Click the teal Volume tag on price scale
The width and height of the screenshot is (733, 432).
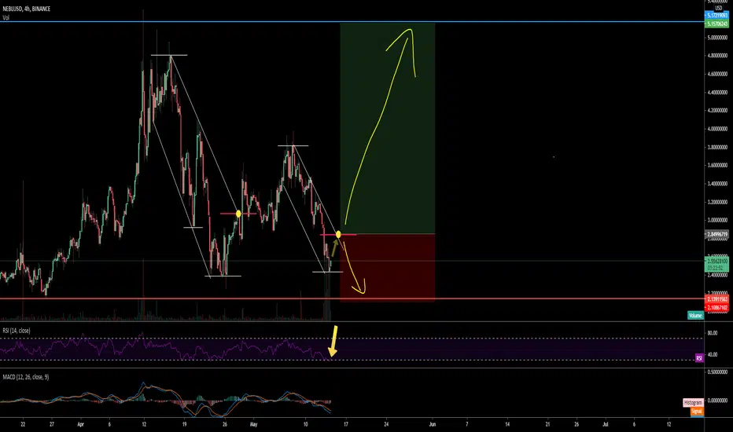click(x=695, y=316)
